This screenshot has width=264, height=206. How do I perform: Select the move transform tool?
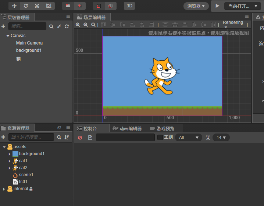14,6
